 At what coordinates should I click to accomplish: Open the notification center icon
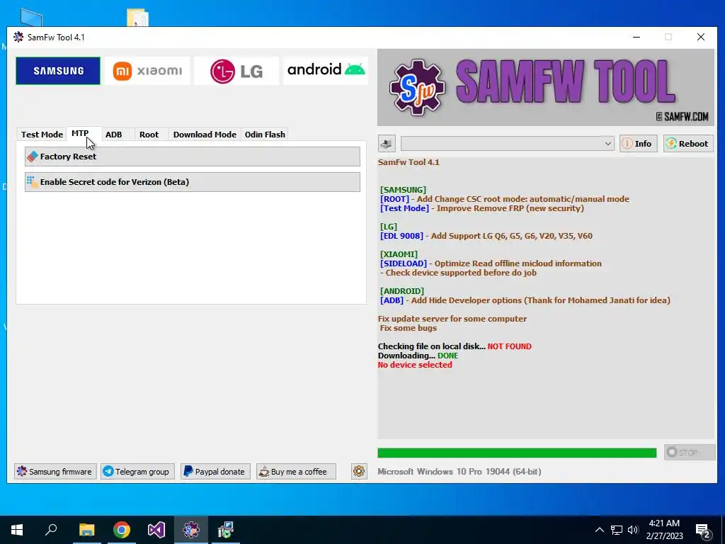703,530
